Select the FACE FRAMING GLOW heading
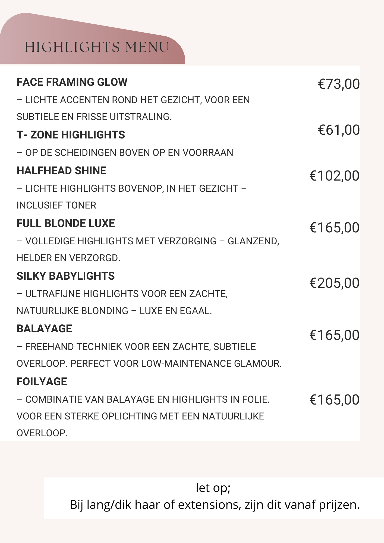 click(x=72, y=82)
